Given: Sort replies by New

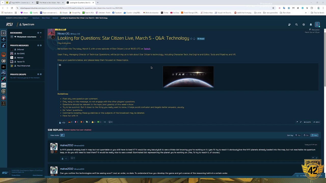Looking at the screenshot, I should [x=314, y=135].
